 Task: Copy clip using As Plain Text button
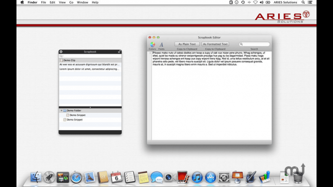tap(187, 44)
